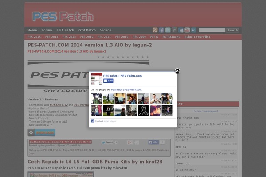Open the Forum menu item
Screen dimensions: 266x177
47,30
